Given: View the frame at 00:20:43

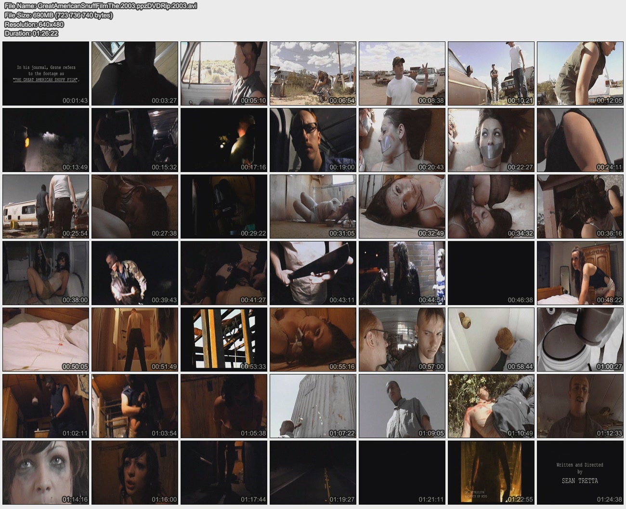Looking at the screenshot, I should coord(402,140).
